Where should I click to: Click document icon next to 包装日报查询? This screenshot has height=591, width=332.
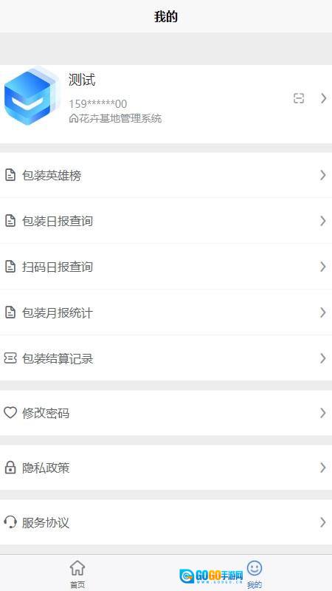pyautogui.click(x=10, y=221)
